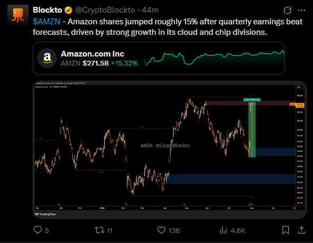Reply to the post via speech-bubble icon
This screenshot has height=243, width=313.
pos(38,230)
